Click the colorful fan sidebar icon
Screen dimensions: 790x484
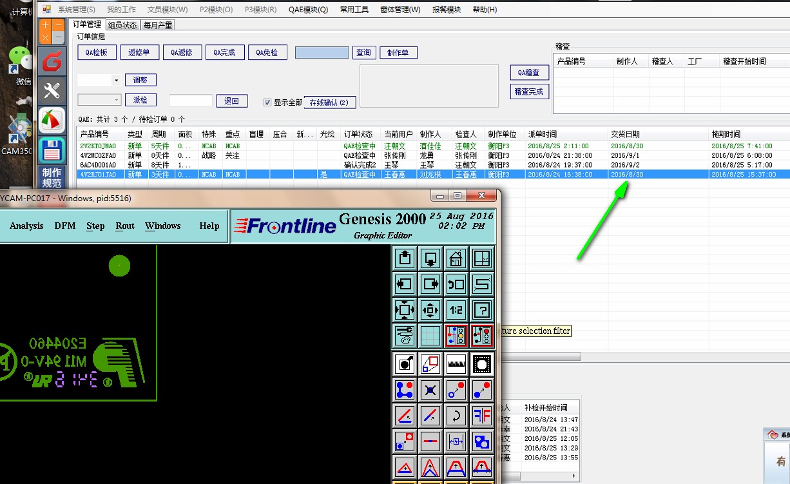[52, 121]
